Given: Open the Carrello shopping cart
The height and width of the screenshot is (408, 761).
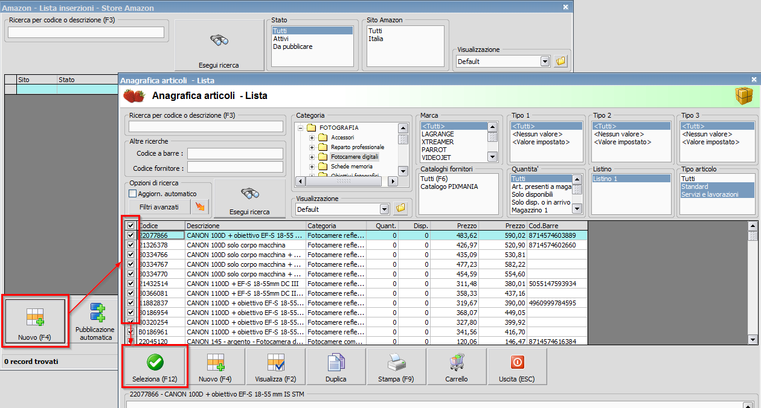Looking at the screenshot, I should point(457,366).
